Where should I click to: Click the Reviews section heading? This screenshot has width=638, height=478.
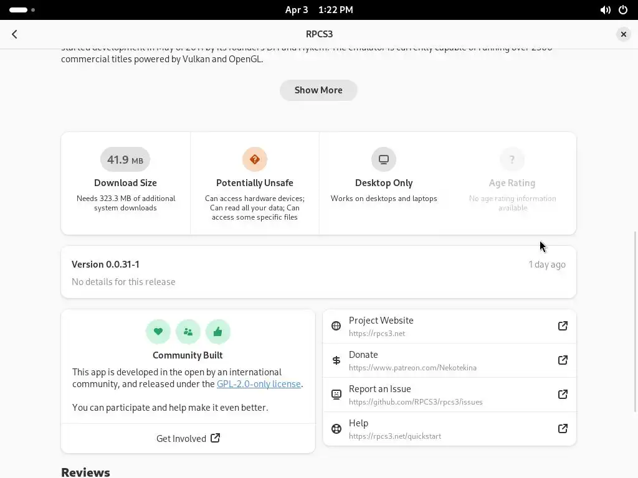pos(85,472)
